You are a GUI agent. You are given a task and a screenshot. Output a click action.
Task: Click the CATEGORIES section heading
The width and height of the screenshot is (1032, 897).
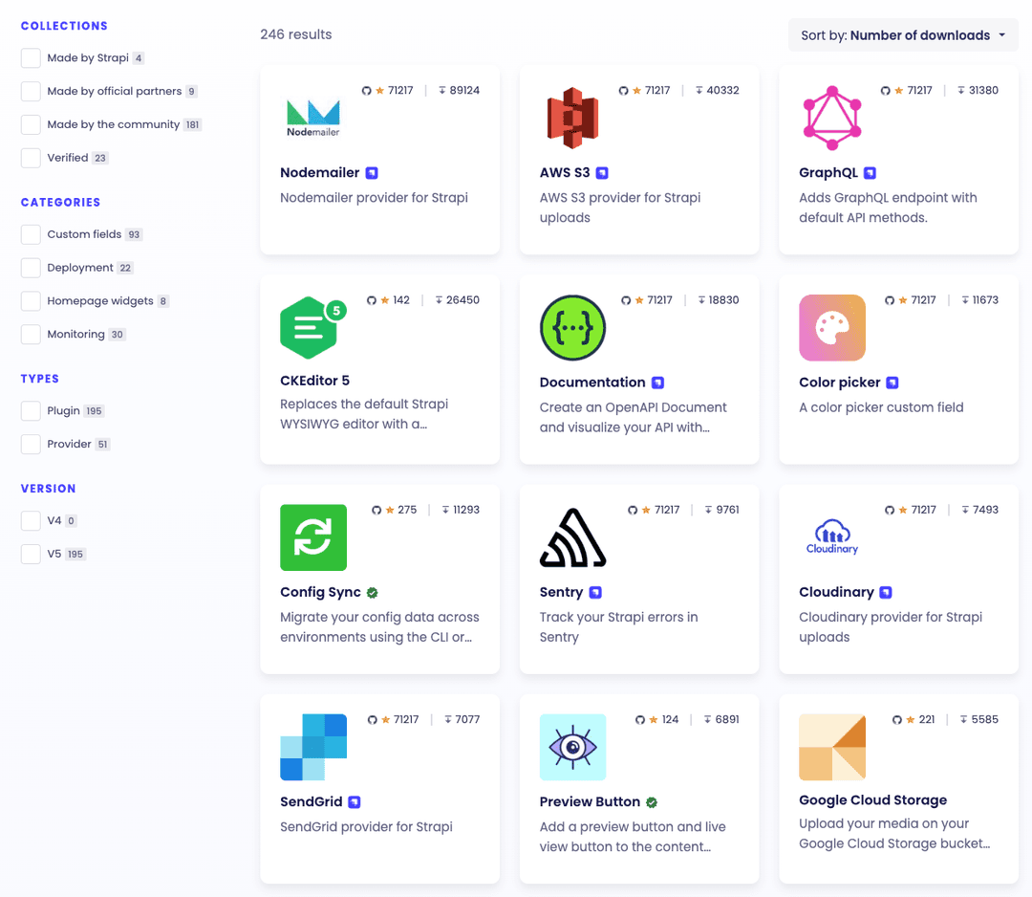tap(60, 202)
